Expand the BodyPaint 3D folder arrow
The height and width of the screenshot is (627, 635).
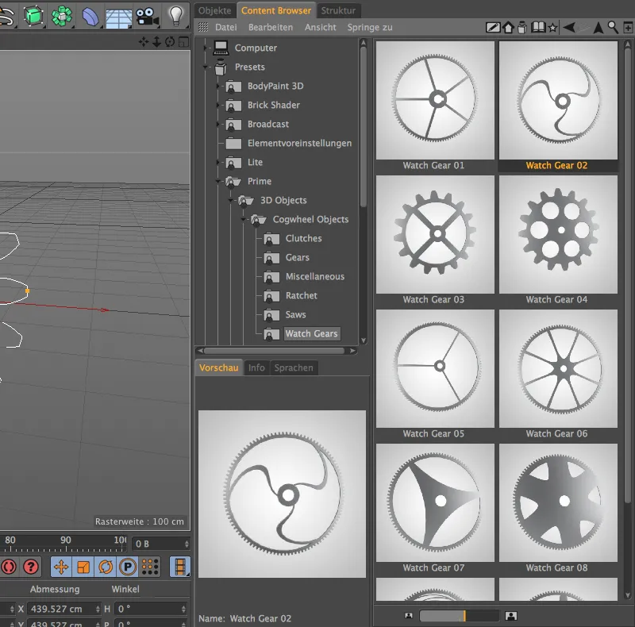tap(217, 86)
